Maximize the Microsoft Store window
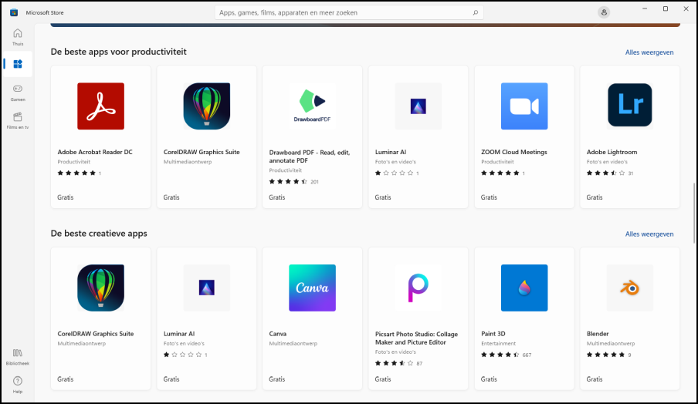698x404 pixels. click(666, 9)
